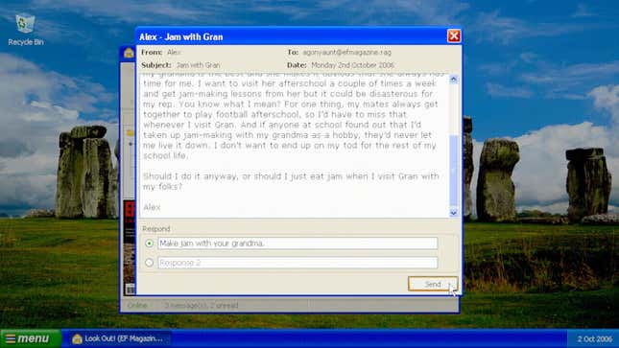This screenshot has width=619, height=348.
Task: Click the agonyaunt email address in To field
Action: coord(346,52)
